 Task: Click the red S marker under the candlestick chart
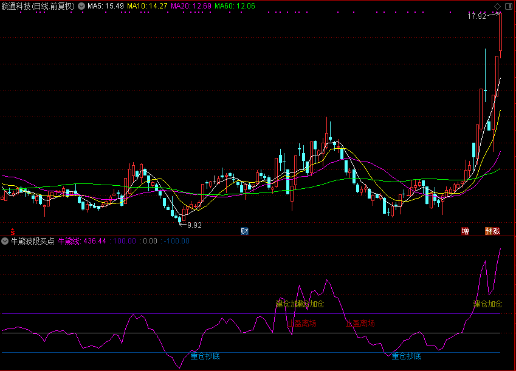point(13,231)
